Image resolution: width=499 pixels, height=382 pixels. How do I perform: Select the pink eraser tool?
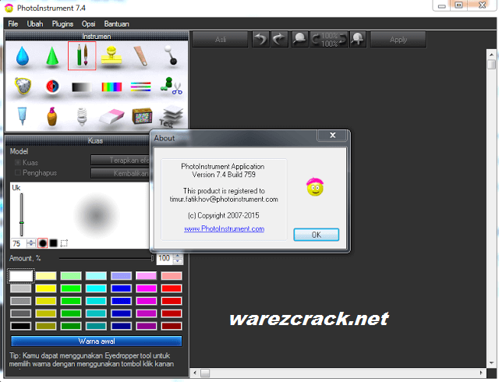point(111,116)
